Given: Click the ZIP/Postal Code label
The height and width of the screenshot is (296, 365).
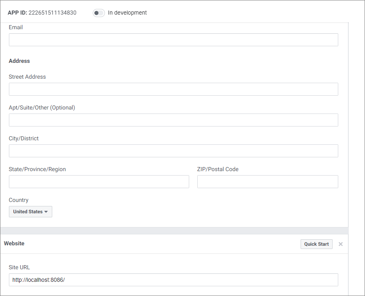Looking at the screenshot, I should (218, 169).
